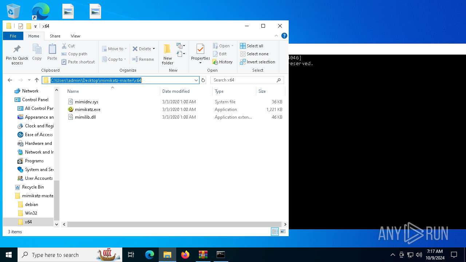The width and height of the screenshot is (466, 262).
Task: Click Paste shortcut in ribbon
Action: 78,62
